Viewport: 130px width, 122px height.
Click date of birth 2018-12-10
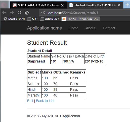tap(94, 61)
